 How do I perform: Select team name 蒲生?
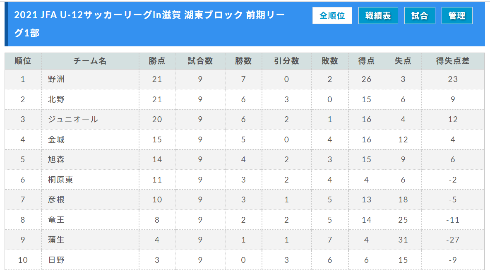click(56, 240)
